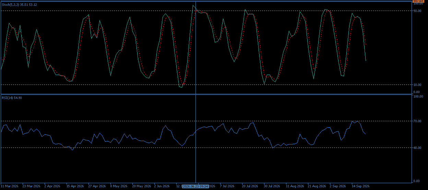Image resolution: width=428 pixels, height=190 pixels.
Task: Click the orange price tag at top right
Action: point(419,1)
